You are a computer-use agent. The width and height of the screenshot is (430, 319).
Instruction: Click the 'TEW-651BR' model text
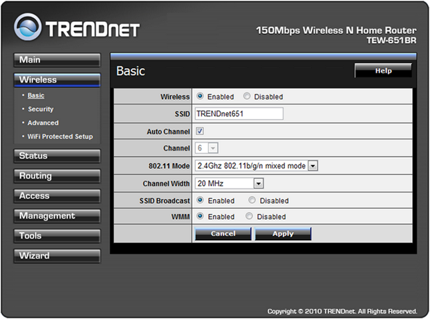pos(391,41)
